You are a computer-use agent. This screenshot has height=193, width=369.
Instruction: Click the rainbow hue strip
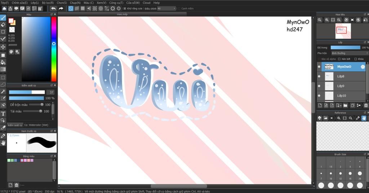(x=54, y=49)
